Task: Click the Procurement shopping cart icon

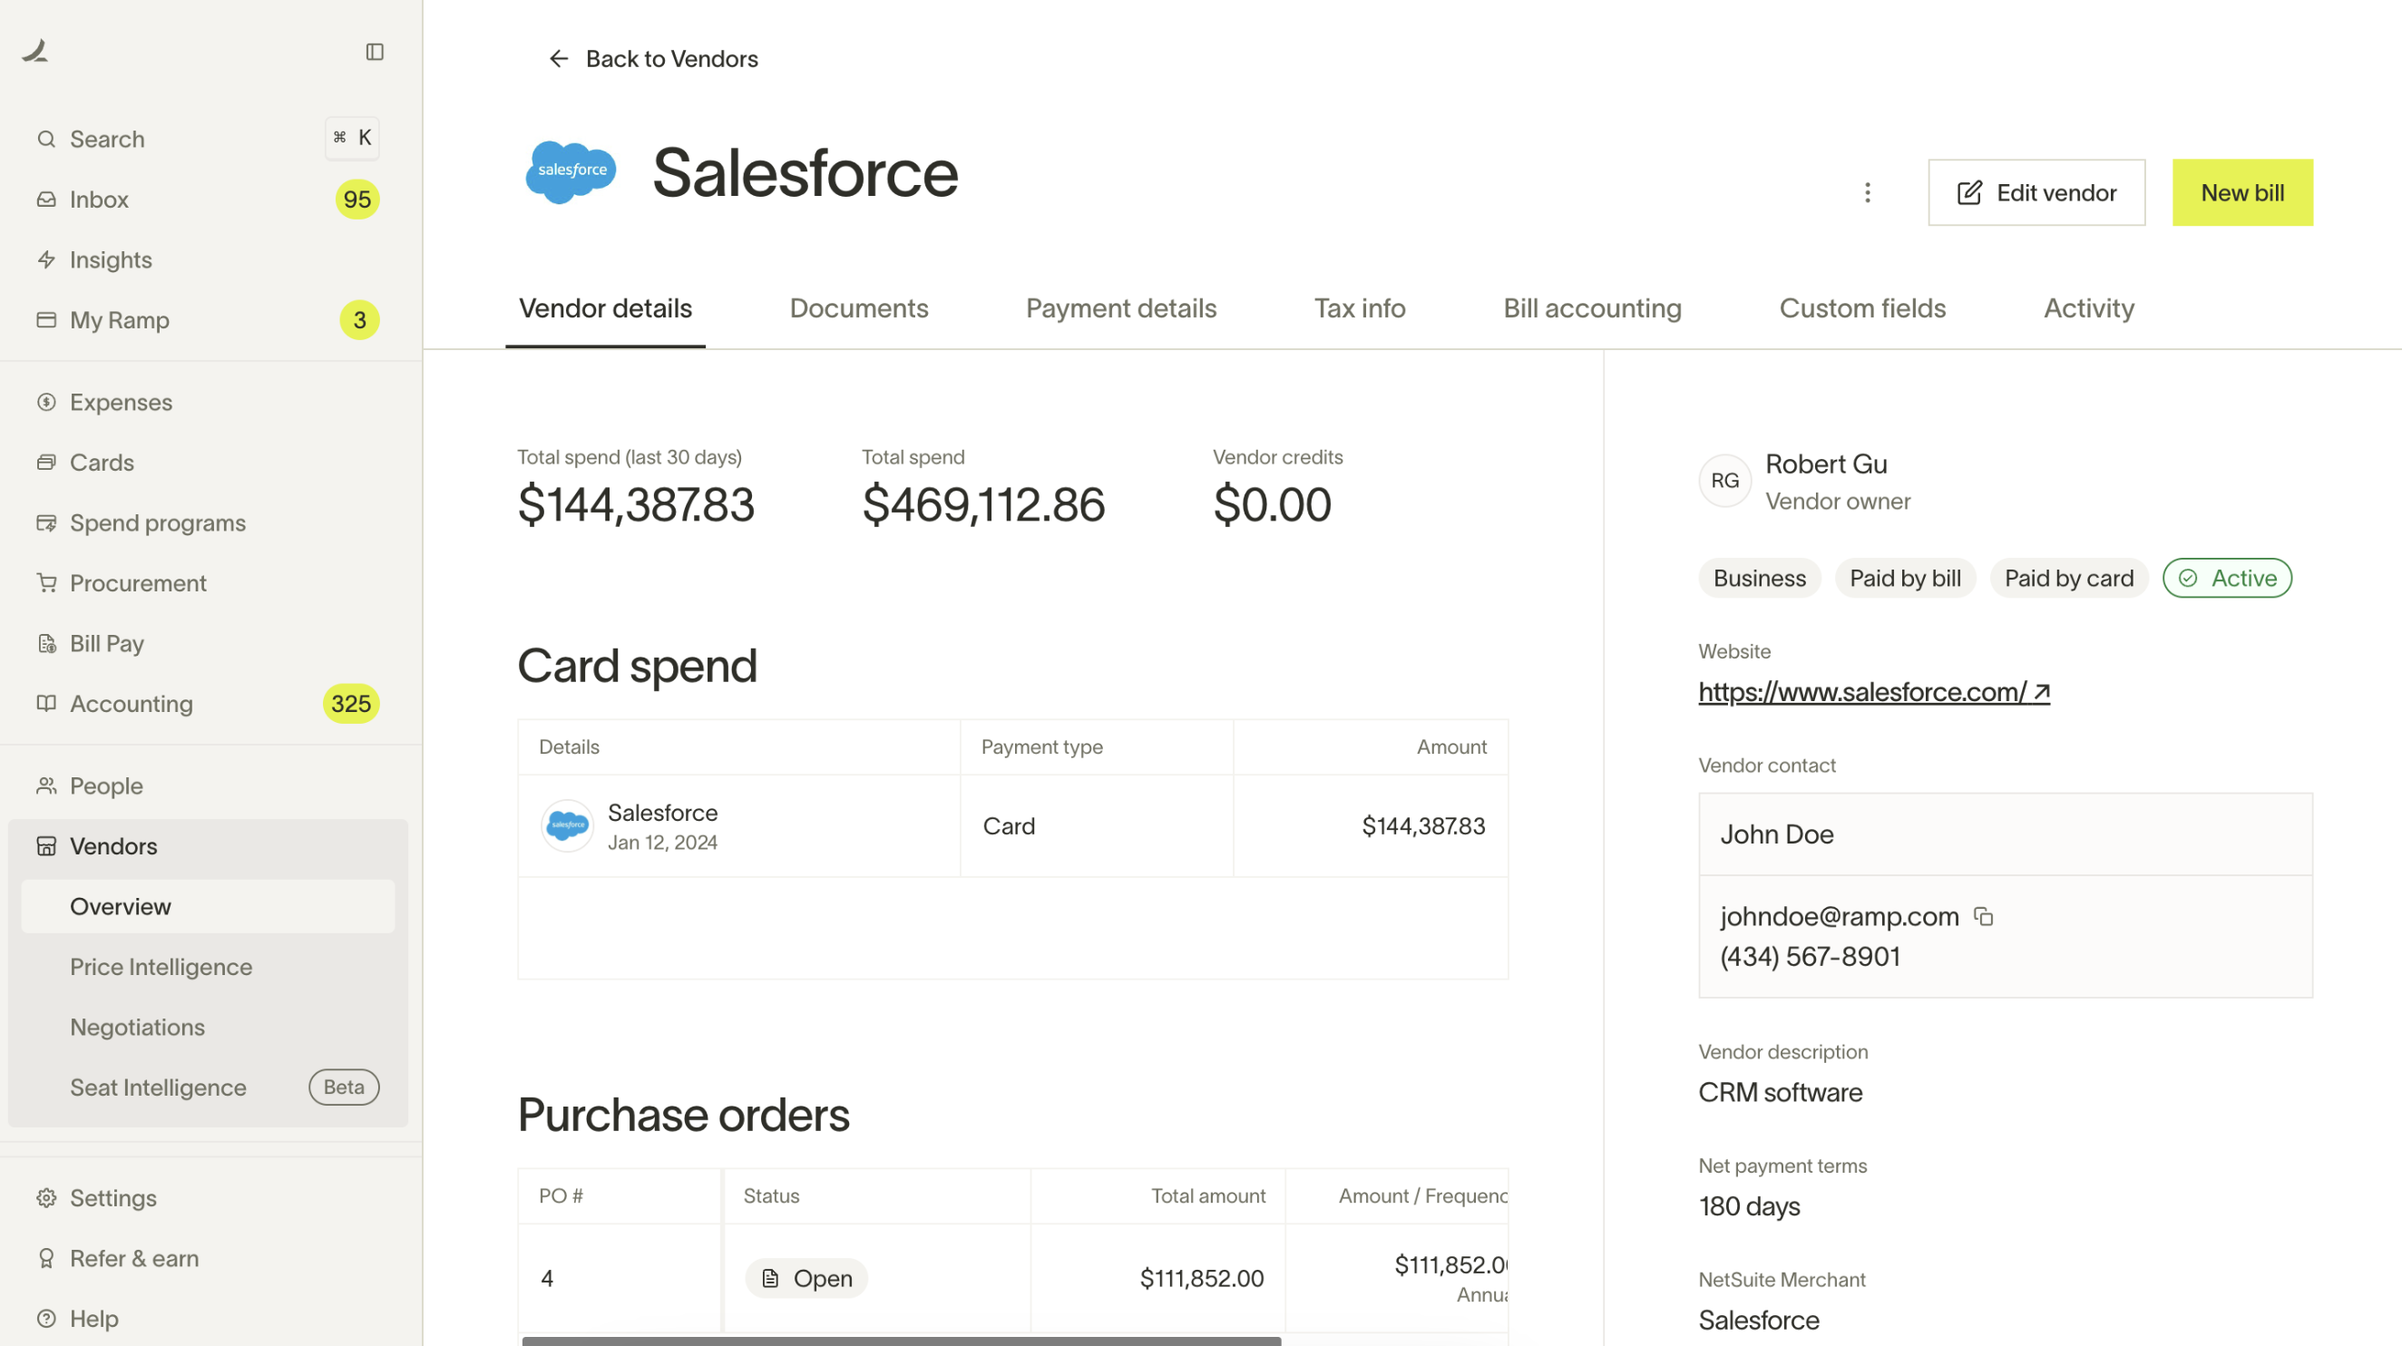Action: pyautogui.click(x=46, y=582)
